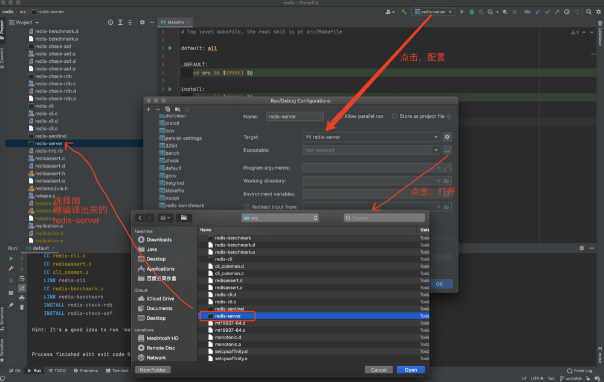Open the user account dropdown in toolbar
604x382 pixels.
390,12
